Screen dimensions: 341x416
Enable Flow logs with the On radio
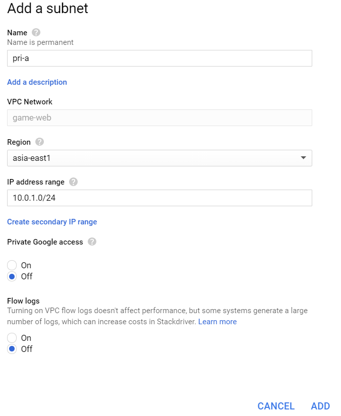[12, 338]
